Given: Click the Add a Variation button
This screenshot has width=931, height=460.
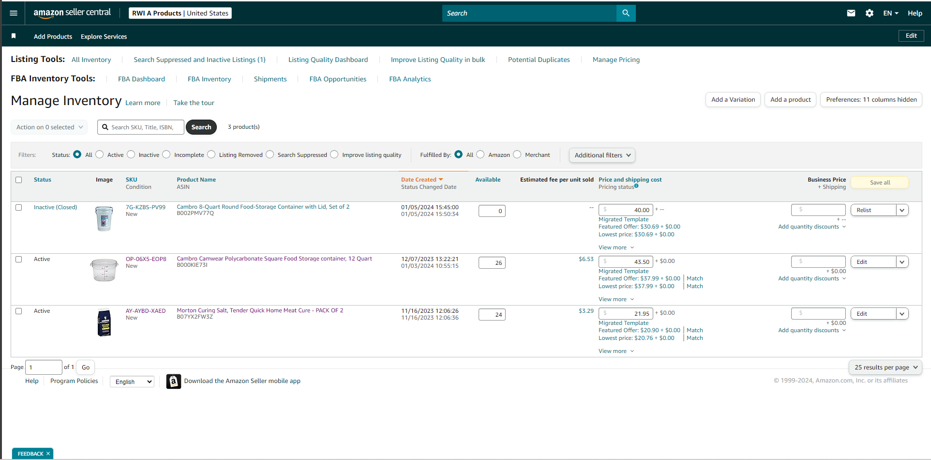Looking at the screenshot, I should pyautogui.click(x=733, y=100).
